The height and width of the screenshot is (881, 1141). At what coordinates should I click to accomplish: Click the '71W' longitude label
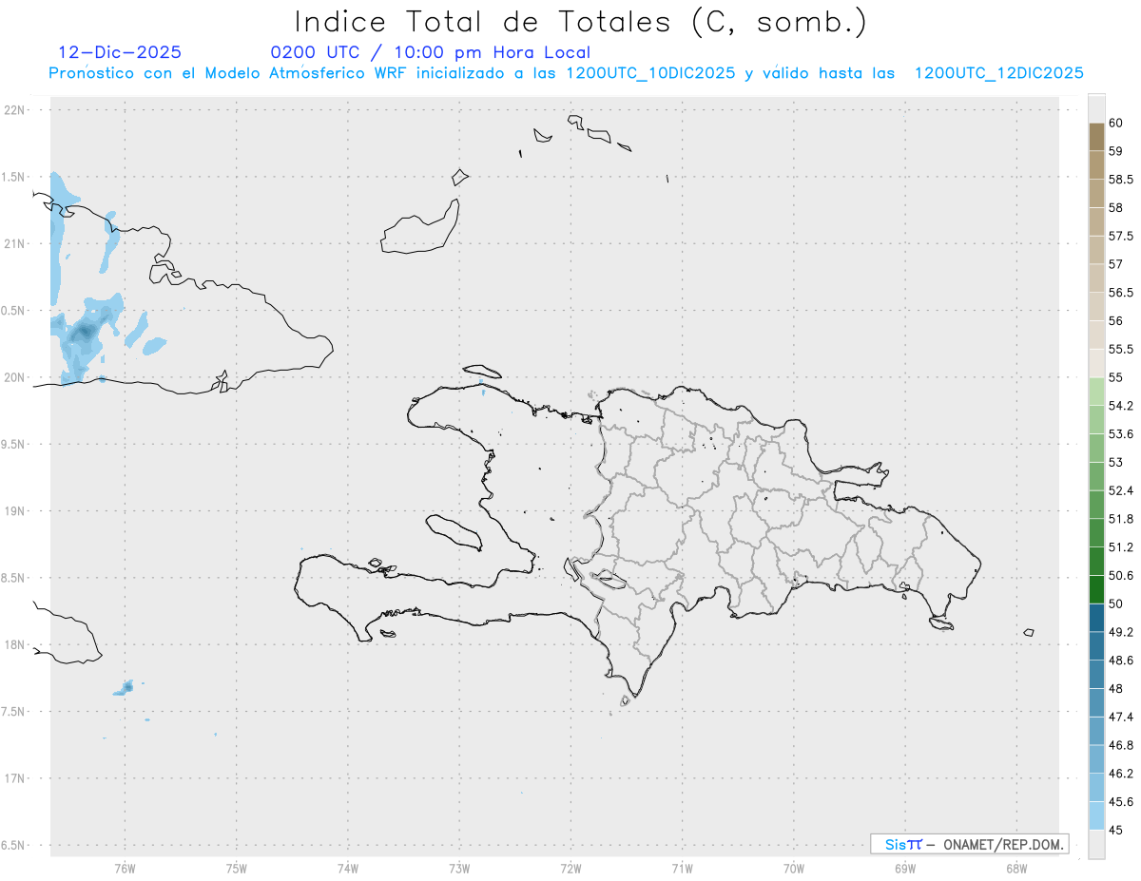(x=682, y=869)
